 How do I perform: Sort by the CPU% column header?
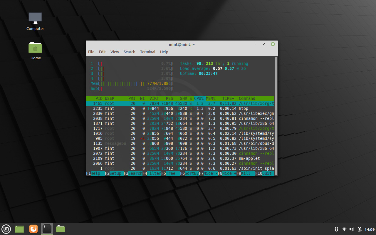pos(199,98)
